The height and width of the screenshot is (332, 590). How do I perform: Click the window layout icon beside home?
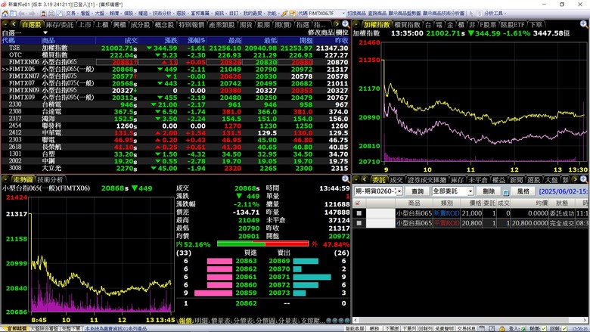[x=13, y=13]
